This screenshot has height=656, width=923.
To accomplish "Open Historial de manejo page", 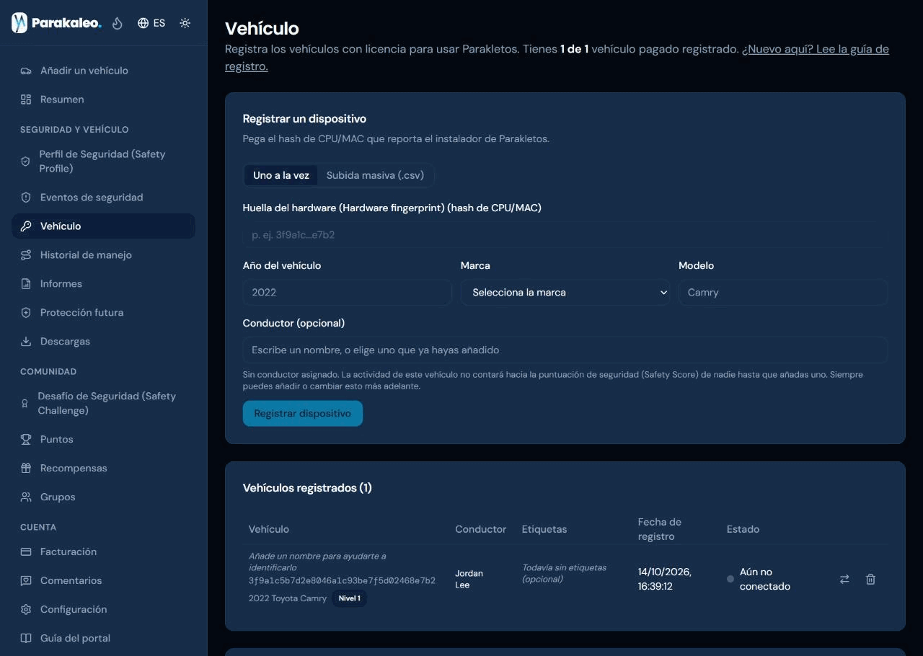I will (x=103, y=255).
